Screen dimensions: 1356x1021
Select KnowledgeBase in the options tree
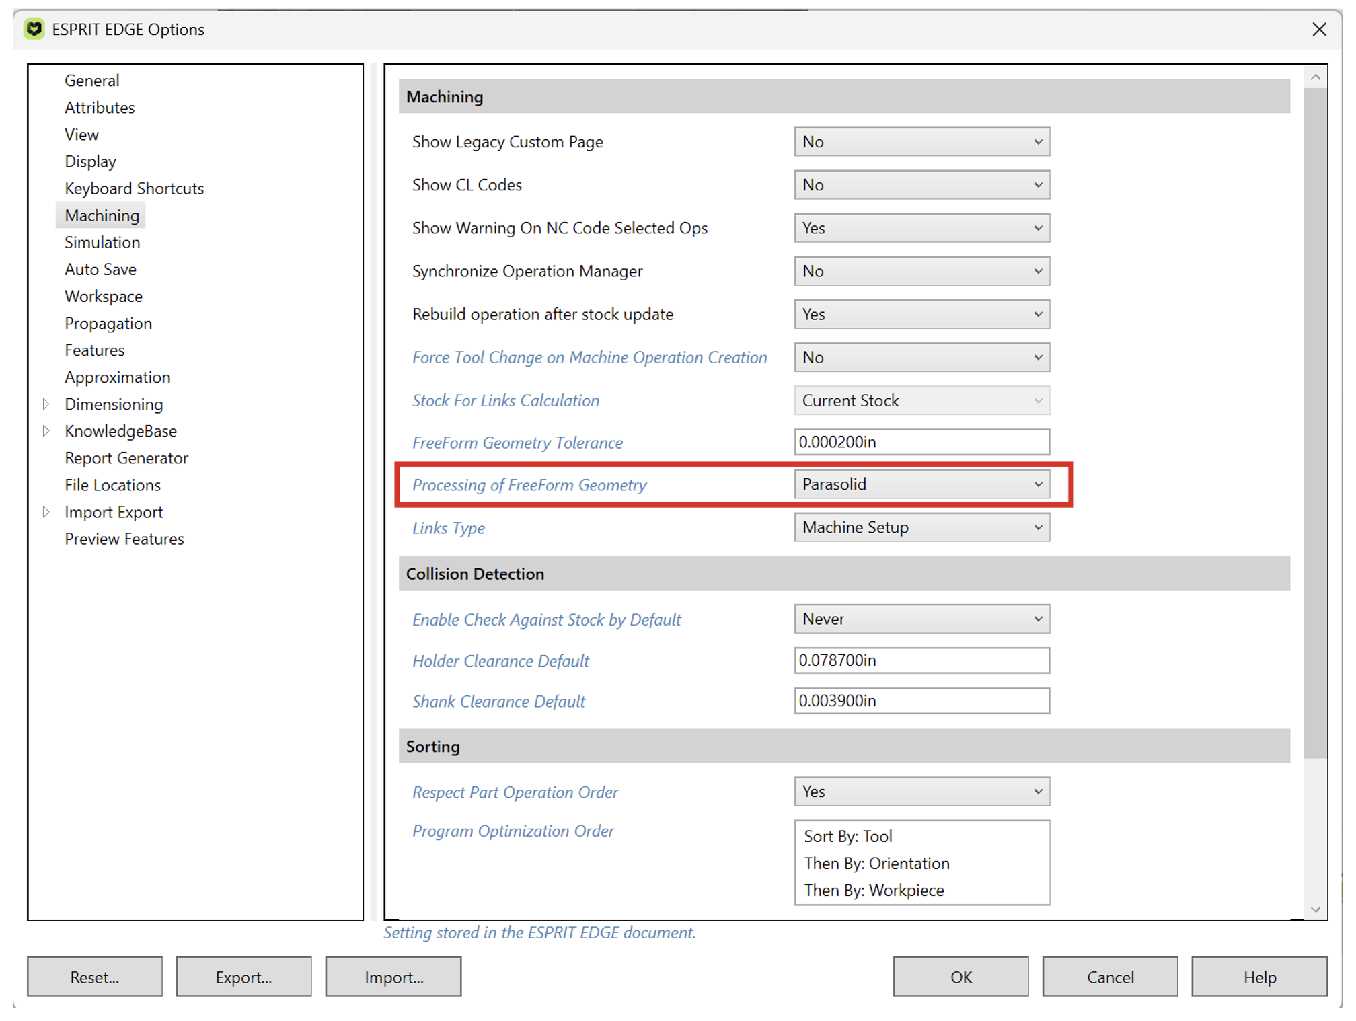point(120,430)
